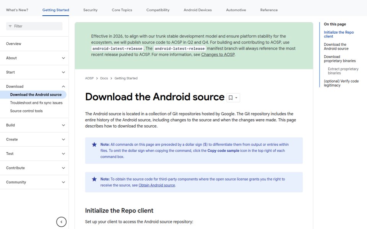Click the breadcrumb arrow after Docs

click(x=111, y=78)
